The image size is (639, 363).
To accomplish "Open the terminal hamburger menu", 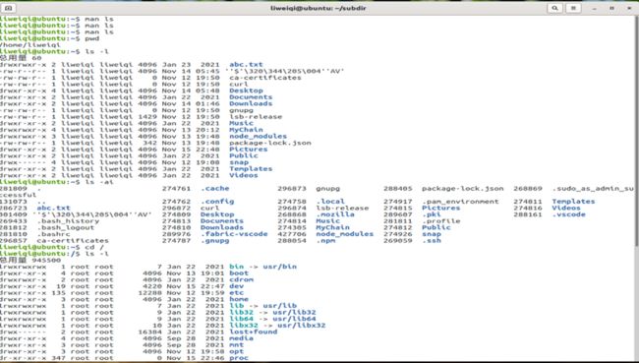I will [x=573, y=8].
